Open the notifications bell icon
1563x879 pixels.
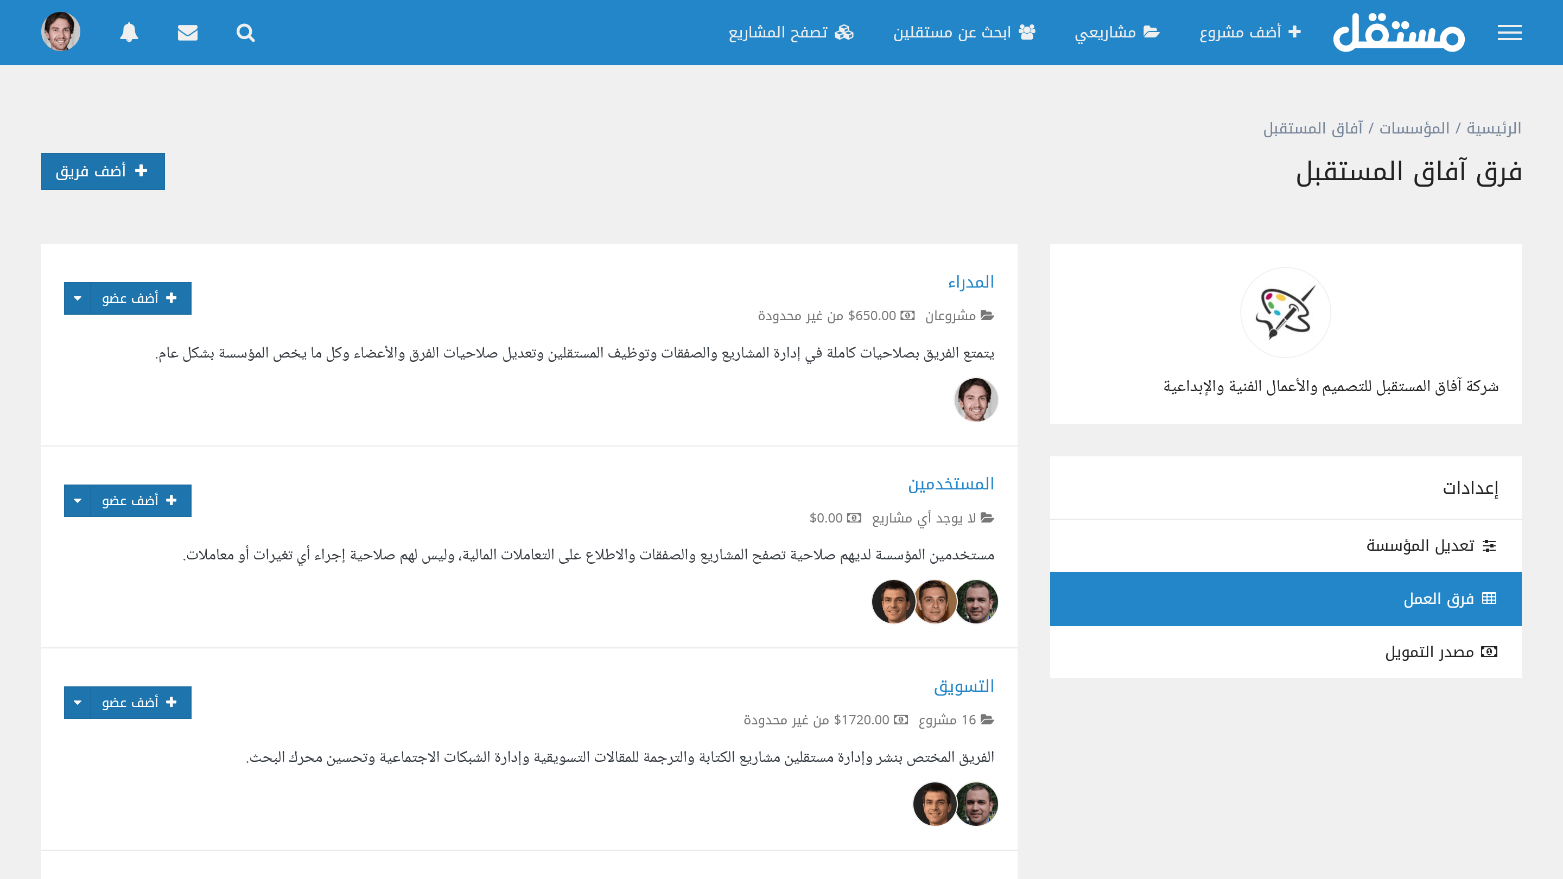[129, 32]
